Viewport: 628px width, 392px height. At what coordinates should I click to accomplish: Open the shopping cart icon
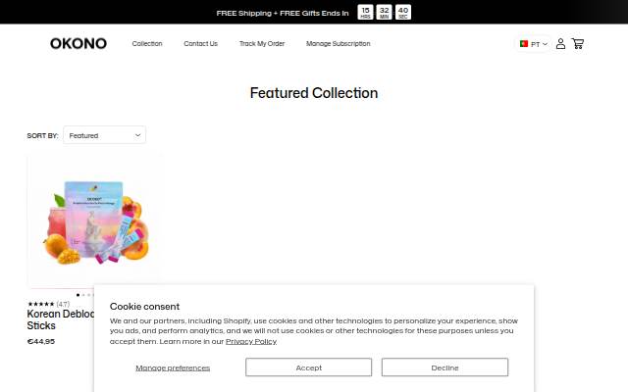point(578,43)
